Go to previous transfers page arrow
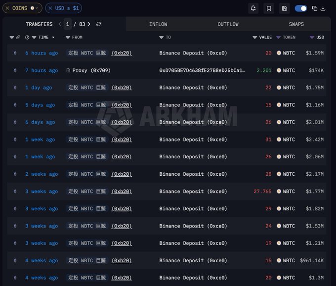The height and width of the screenshot is (286, 336). pos(60,24)
